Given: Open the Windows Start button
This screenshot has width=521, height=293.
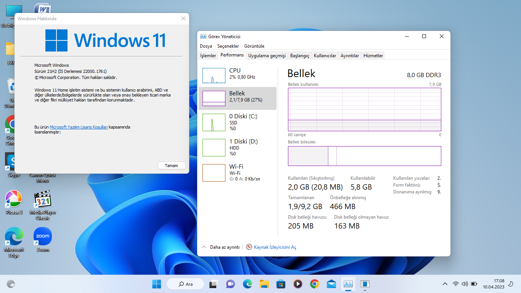Looking at the screenshot, I should (156, 284).
